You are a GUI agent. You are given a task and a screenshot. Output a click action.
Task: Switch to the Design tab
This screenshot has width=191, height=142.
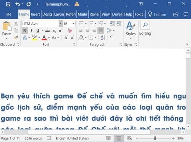tap(47, 14)
